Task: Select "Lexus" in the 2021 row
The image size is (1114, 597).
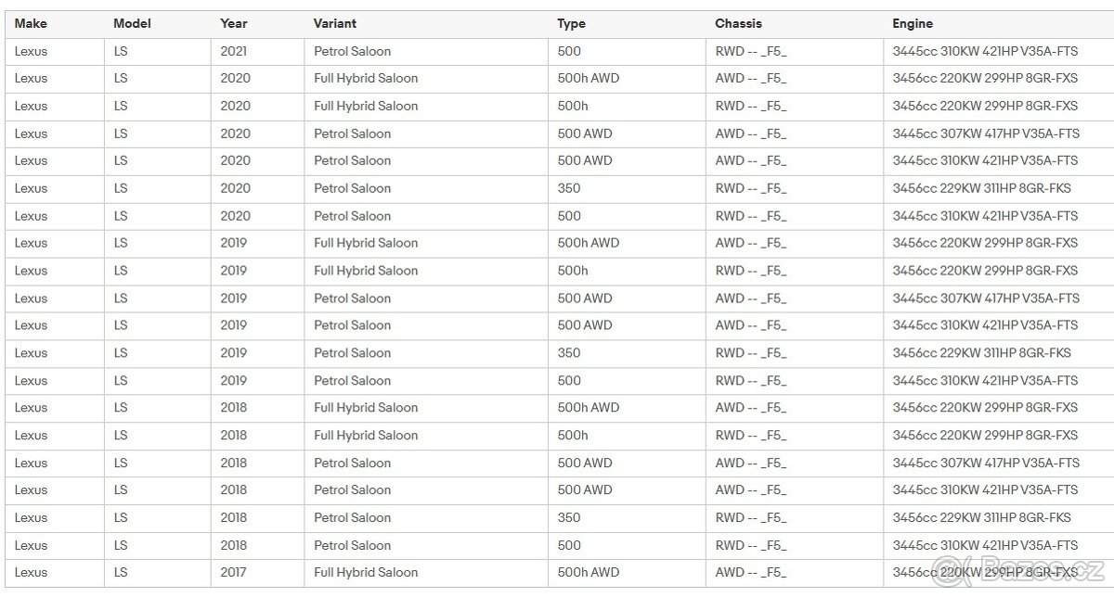Action: tap(31, 51)
